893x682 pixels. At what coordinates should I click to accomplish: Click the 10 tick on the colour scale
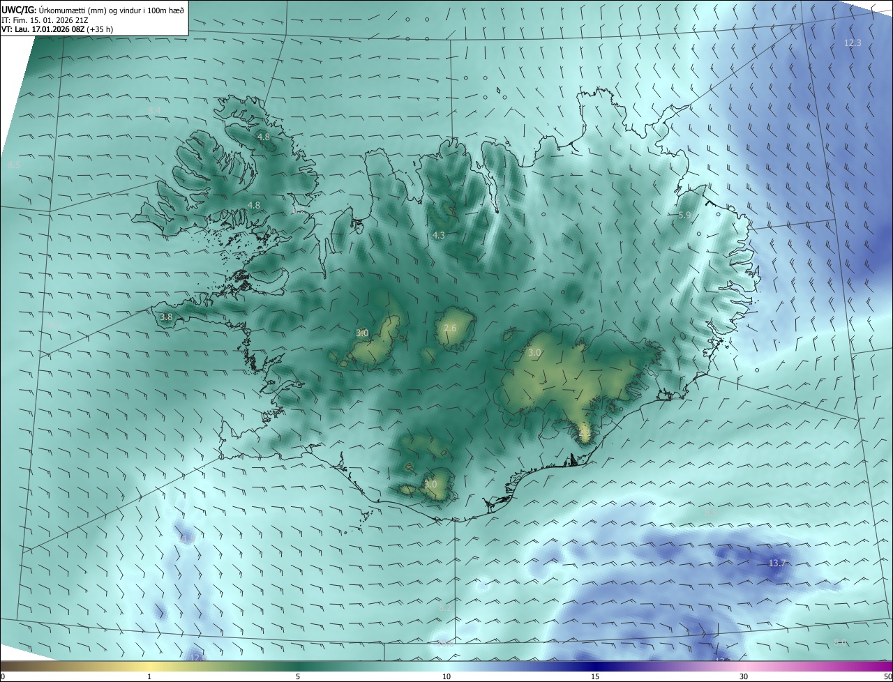pos(446,676)
